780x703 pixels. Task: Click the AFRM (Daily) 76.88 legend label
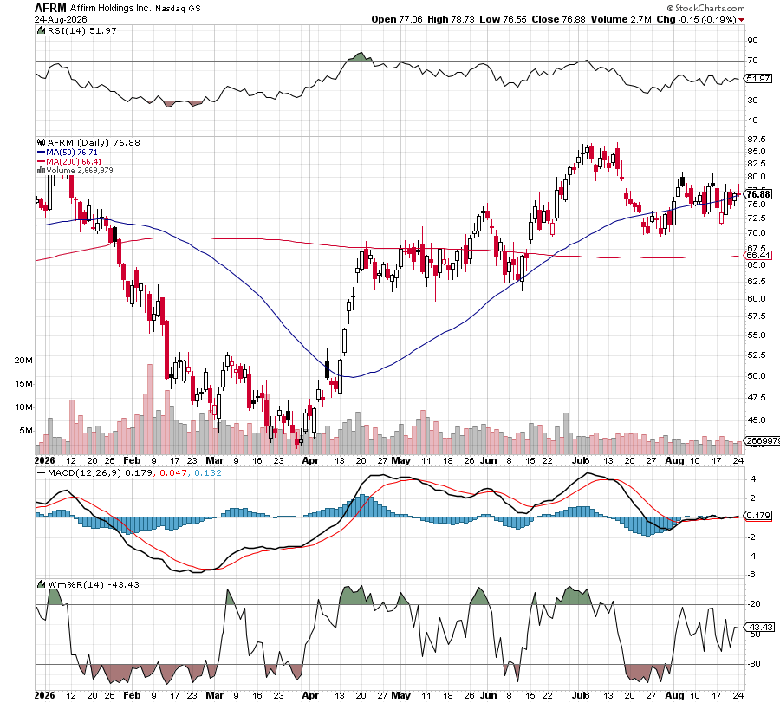click(x=94, y=143)
